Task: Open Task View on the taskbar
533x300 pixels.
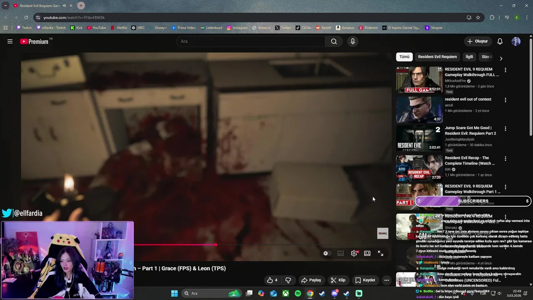Action: click(249, 293)
